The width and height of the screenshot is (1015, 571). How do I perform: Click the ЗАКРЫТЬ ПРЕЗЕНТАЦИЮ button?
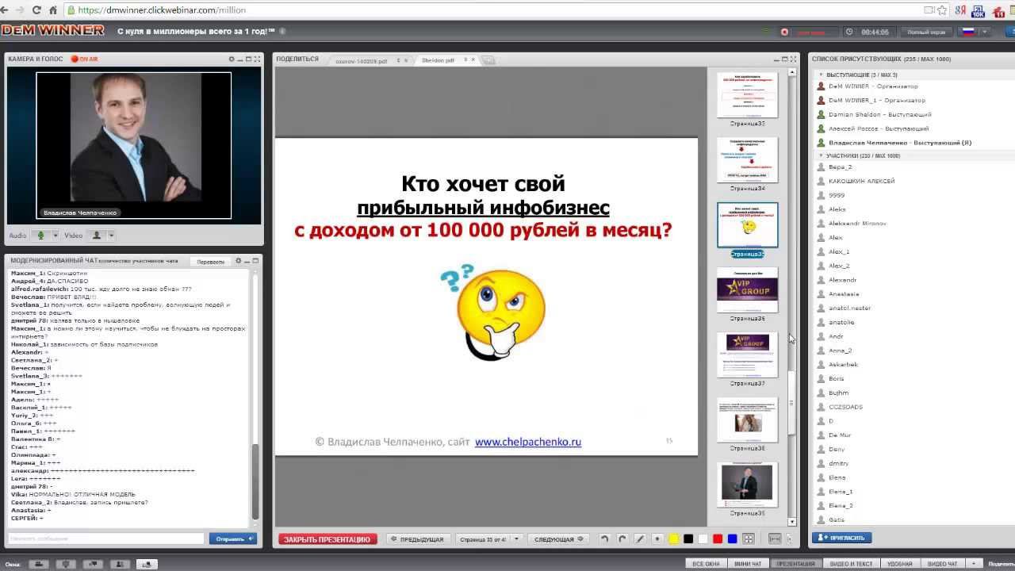327,539
